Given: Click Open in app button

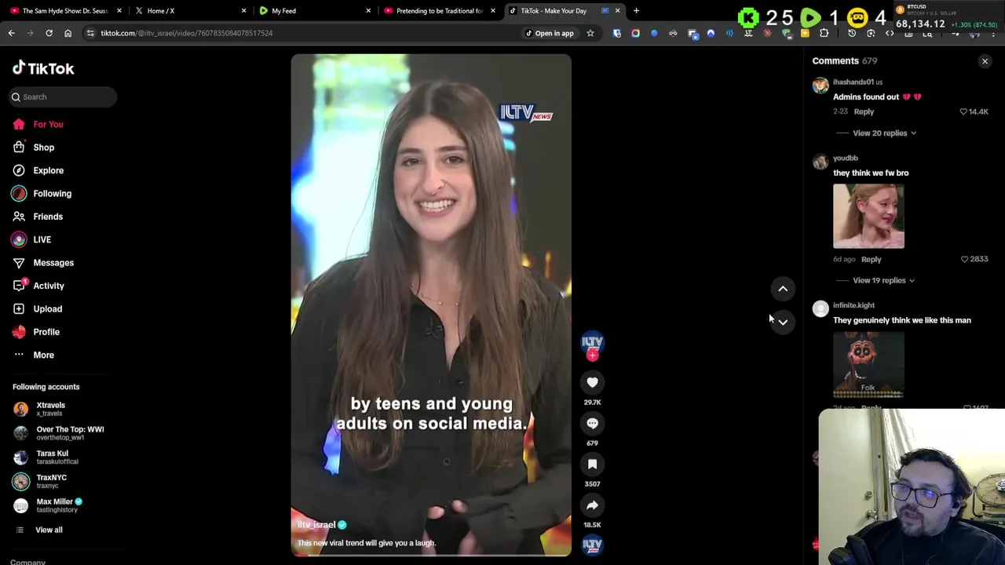Looking at the screenshot, I should pyautogui.click(x=550, y=33).
